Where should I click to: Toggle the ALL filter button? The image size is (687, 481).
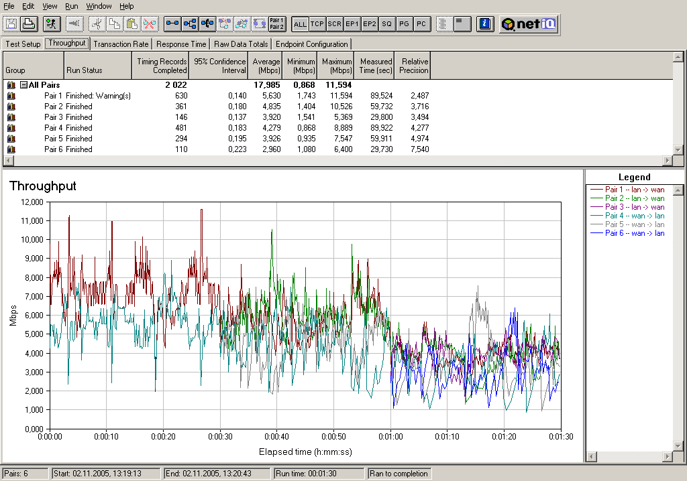click(300, 24)
